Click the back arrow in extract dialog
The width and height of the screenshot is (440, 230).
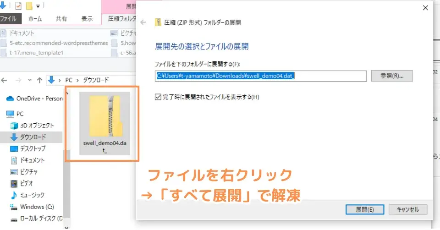tap(143, 22)
